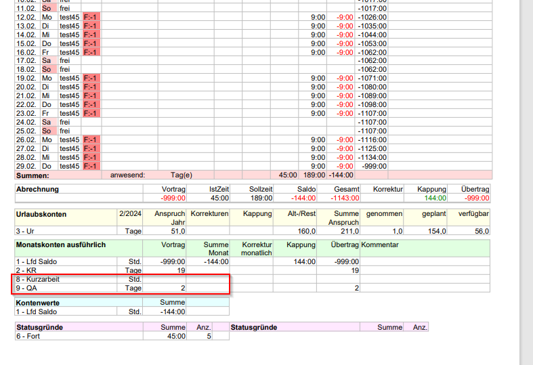The height and width of the screenshot is (365, 533).
Task: Click the left Statusgründe header
Action: click(x=40, y=327)
